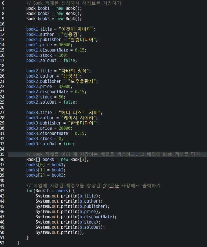The height and width of the screenshot is (247, 207).
Task: Click the value 28000
Action: (65, 128)
